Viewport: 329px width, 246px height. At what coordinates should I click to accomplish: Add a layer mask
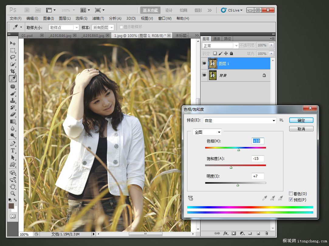[234, 233]
